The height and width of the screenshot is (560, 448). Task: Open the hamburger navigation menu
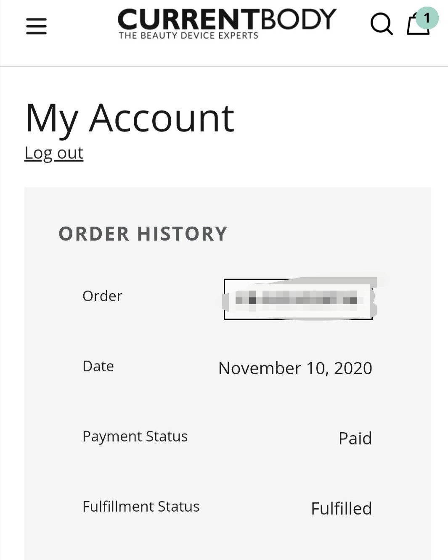coord(36,26)
